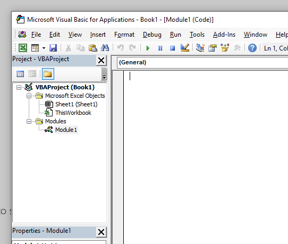Click the Copy toolbar icon
The image size is (288, 244).
(80, 48)
